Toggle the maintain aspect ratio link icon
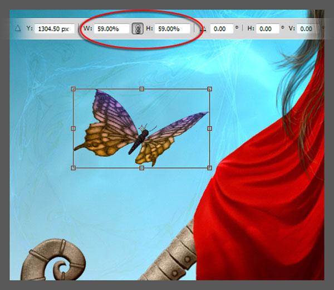334x290 pixels. click(x=136, y=28)
